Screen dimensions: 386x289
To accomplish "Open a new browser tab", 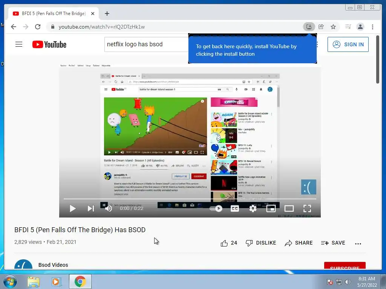I will point(107,14).
